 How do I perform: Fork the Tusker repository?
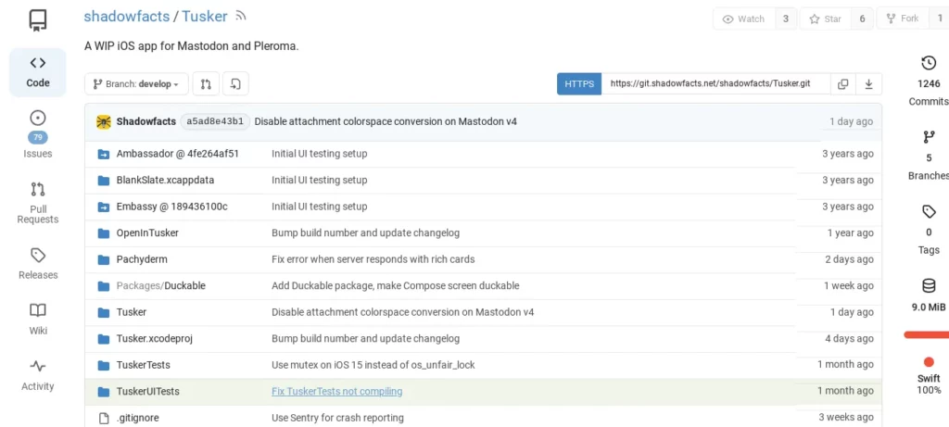coord(903,19)
